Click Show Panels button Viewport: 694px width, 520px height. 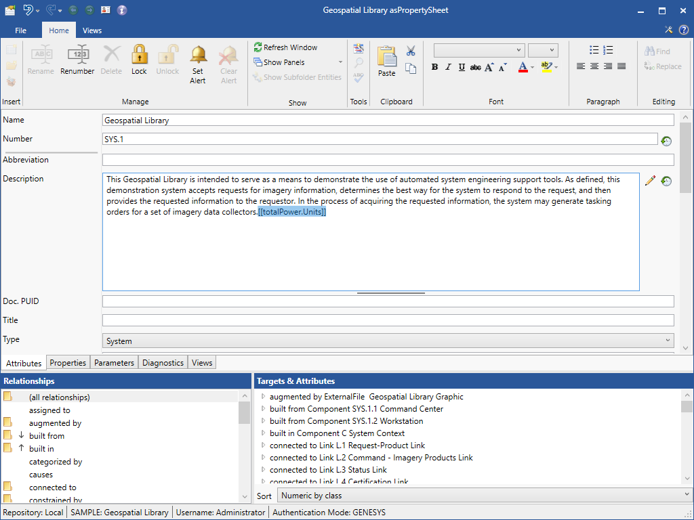point(279,62)
